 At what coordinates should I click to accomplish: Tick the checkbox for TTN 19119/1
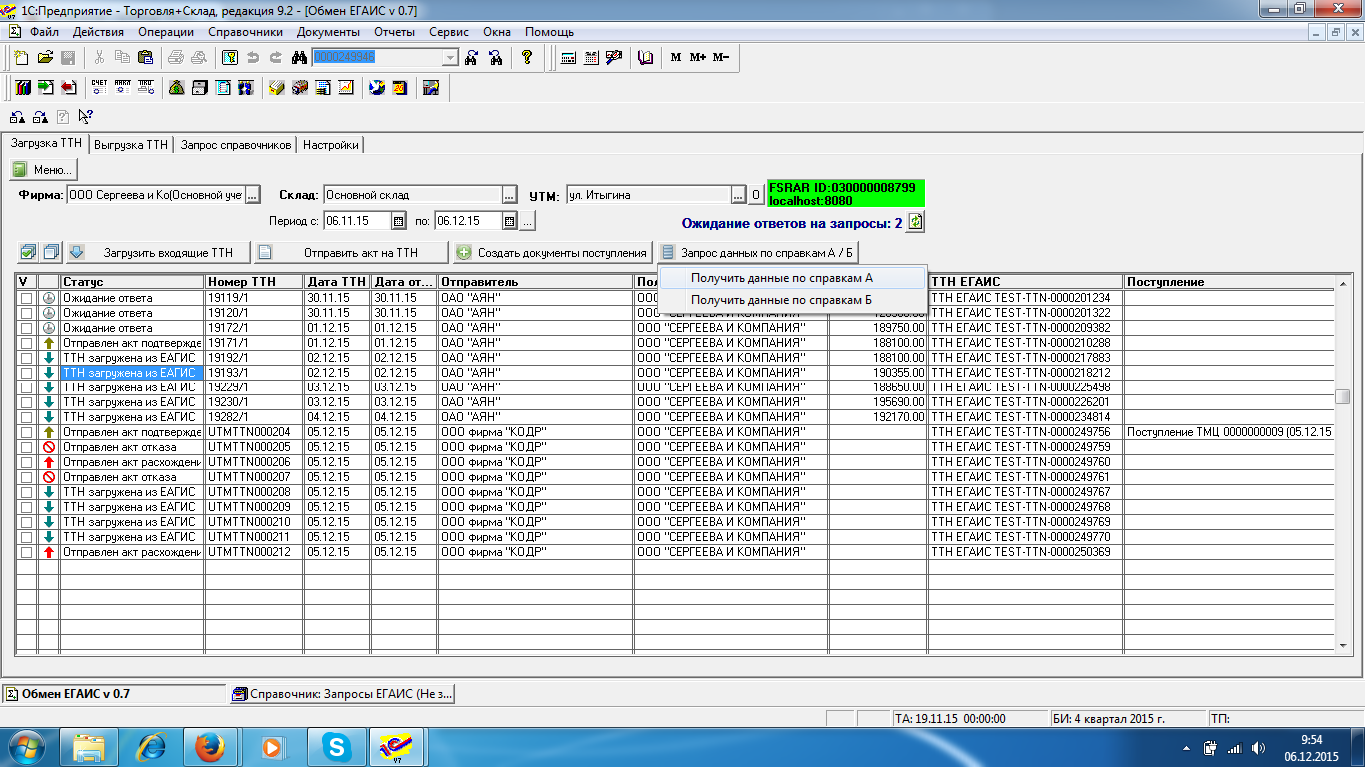tap(26, 298)
